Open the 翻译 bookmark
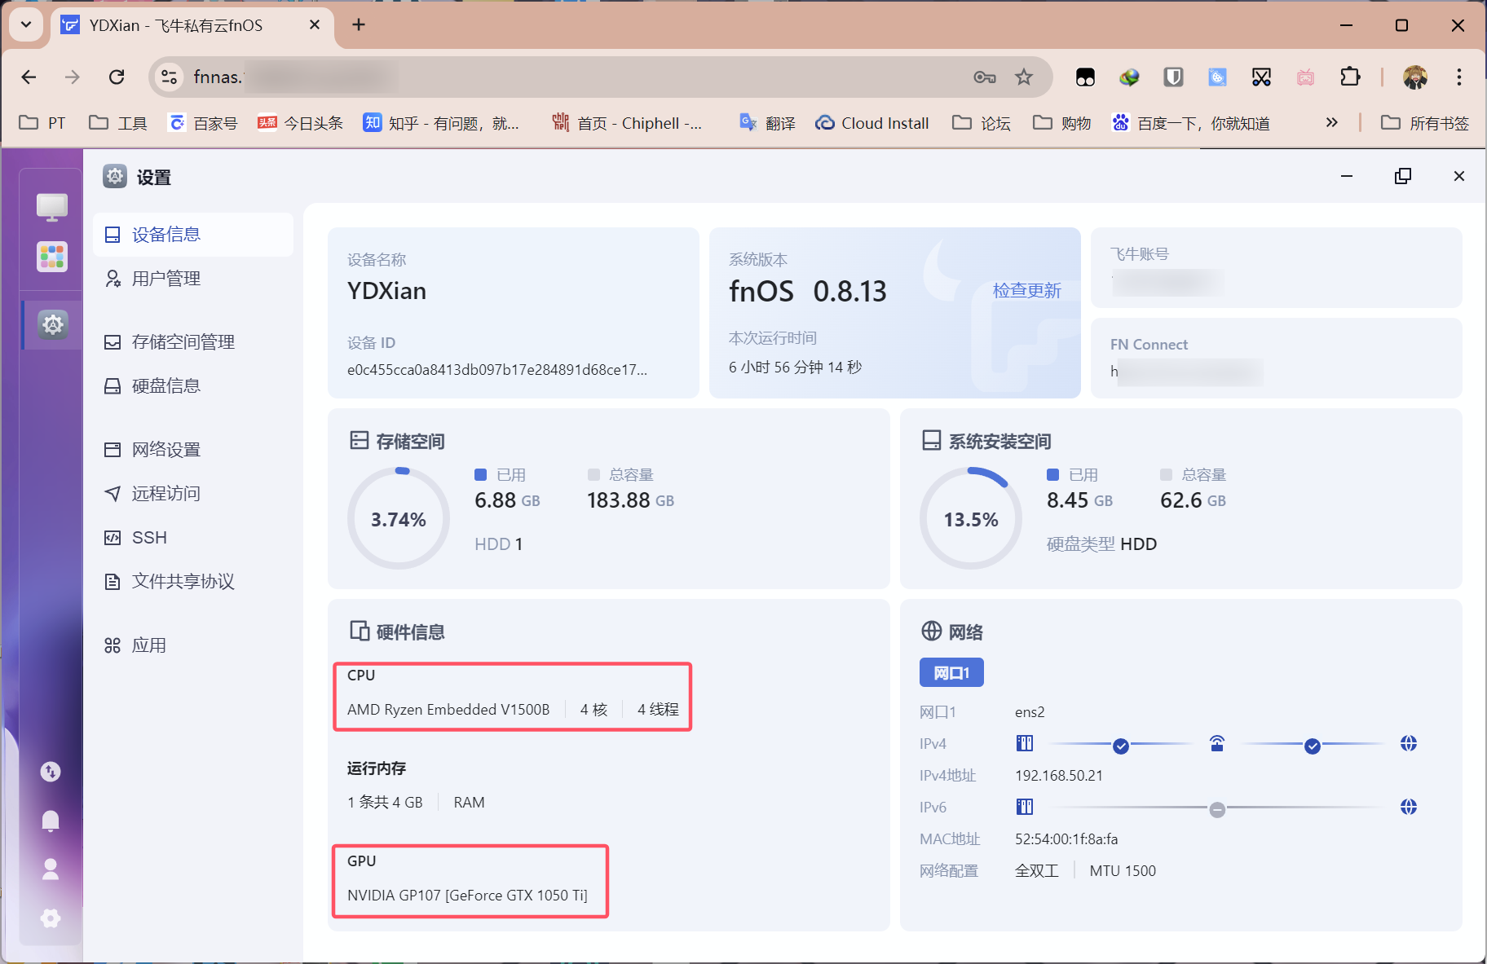 point(767,123)
